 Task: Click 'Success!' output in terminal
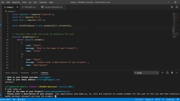pyautogui.click(x=9, y=82)
